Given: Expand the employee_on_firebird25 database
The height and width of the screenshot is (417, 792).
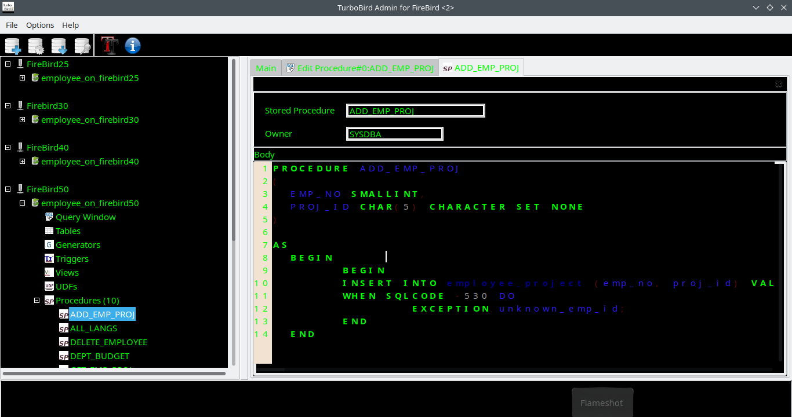Looking at the screenshot, I should (22, 78).
